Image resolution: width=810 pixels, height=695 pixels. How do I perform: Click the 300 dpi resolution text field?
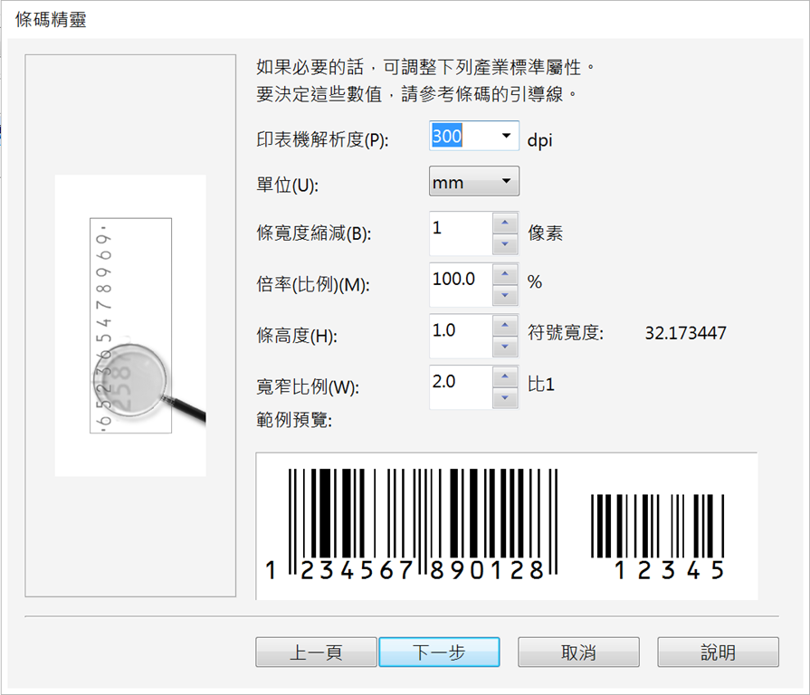pos(462,136)
